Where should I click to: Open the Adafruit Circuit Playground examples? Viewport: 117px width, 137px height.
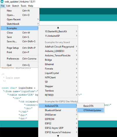pos(58,47)
